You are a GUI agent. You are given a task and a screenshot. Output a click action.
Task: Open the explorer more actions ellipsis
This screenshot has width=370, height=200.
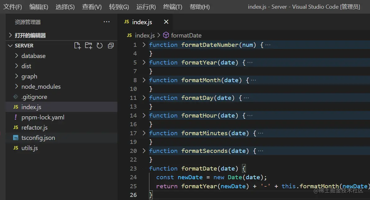tap(106, 22)
